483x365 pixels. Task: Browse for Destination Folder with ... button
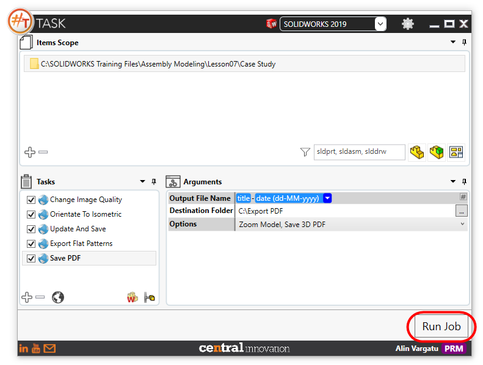[462, 211]
